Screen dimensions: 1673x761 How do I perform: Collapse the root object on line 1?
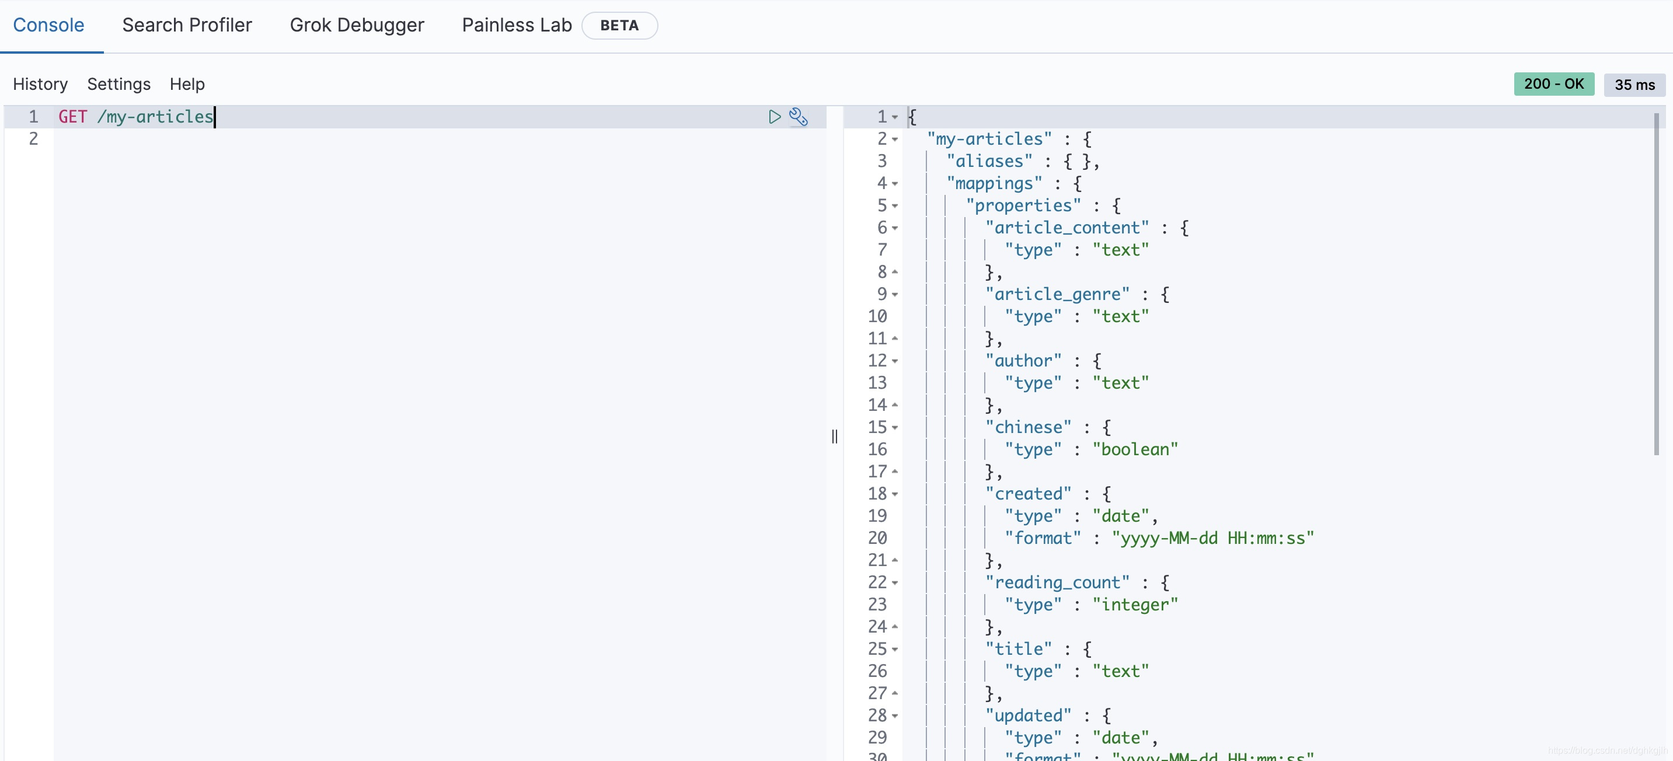(895, 117)
